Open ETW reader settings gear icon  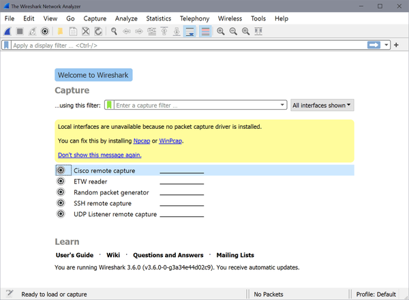[x=61, y=181]
